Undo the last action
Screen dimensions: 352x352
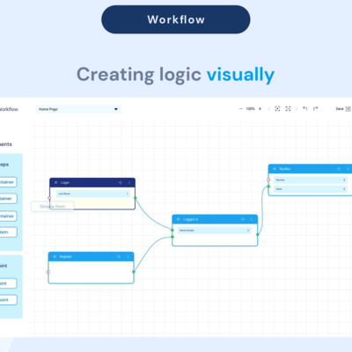pos(304,109)
